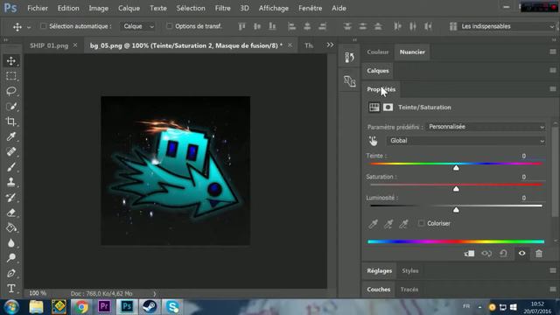This screenshot has width=560, height=315.
Task: Switch to the Tracés tab
Action: 409,290
